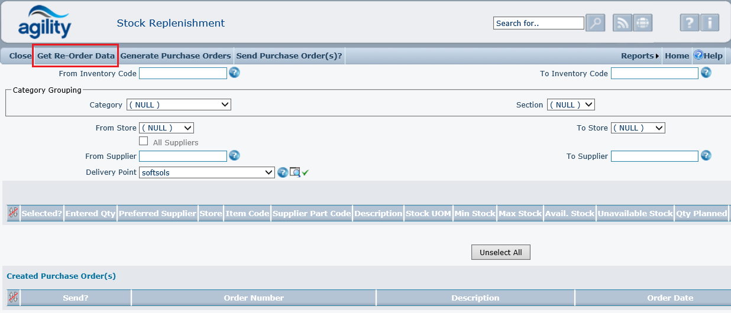Click the question mark help icon in header
The height and width of the screenshot is (313, 731).
point(689,23)
